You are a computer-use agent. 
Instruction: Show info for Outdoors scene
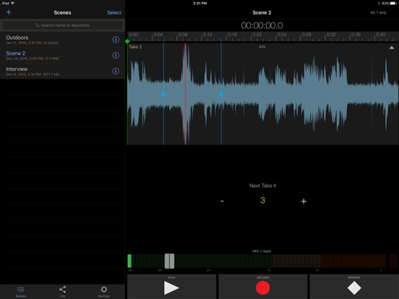[x=116, y=40]
